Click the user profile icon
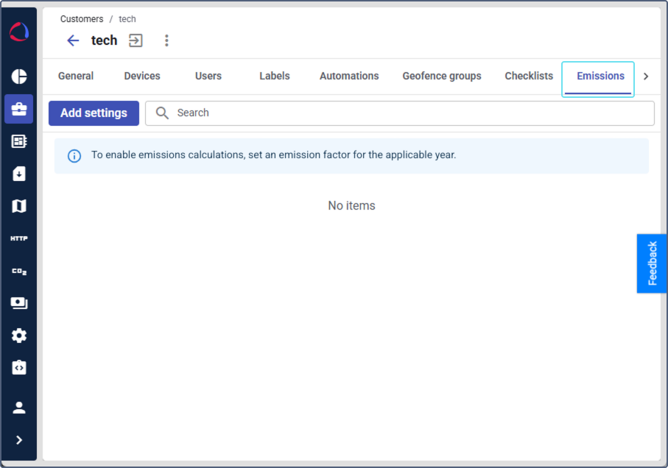This screenshot has width=668, height=468. 19,407
